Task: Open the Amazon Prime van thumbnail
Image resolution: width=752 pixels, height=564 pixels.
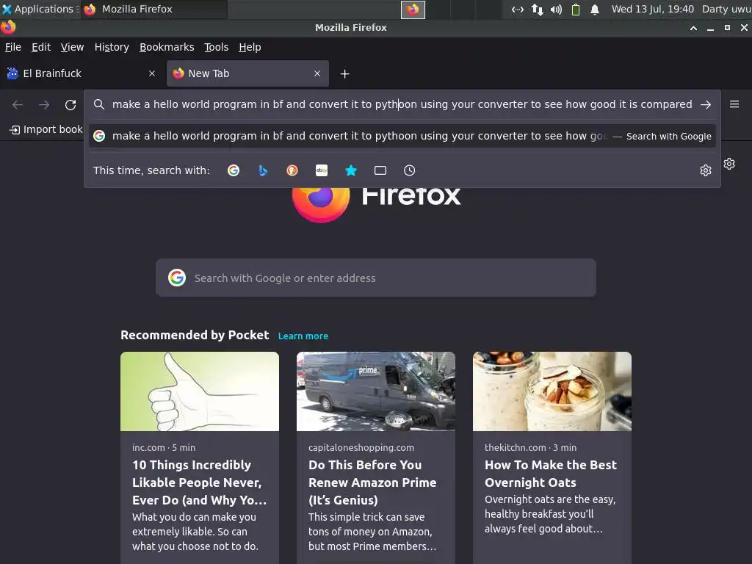Action: 376,391
